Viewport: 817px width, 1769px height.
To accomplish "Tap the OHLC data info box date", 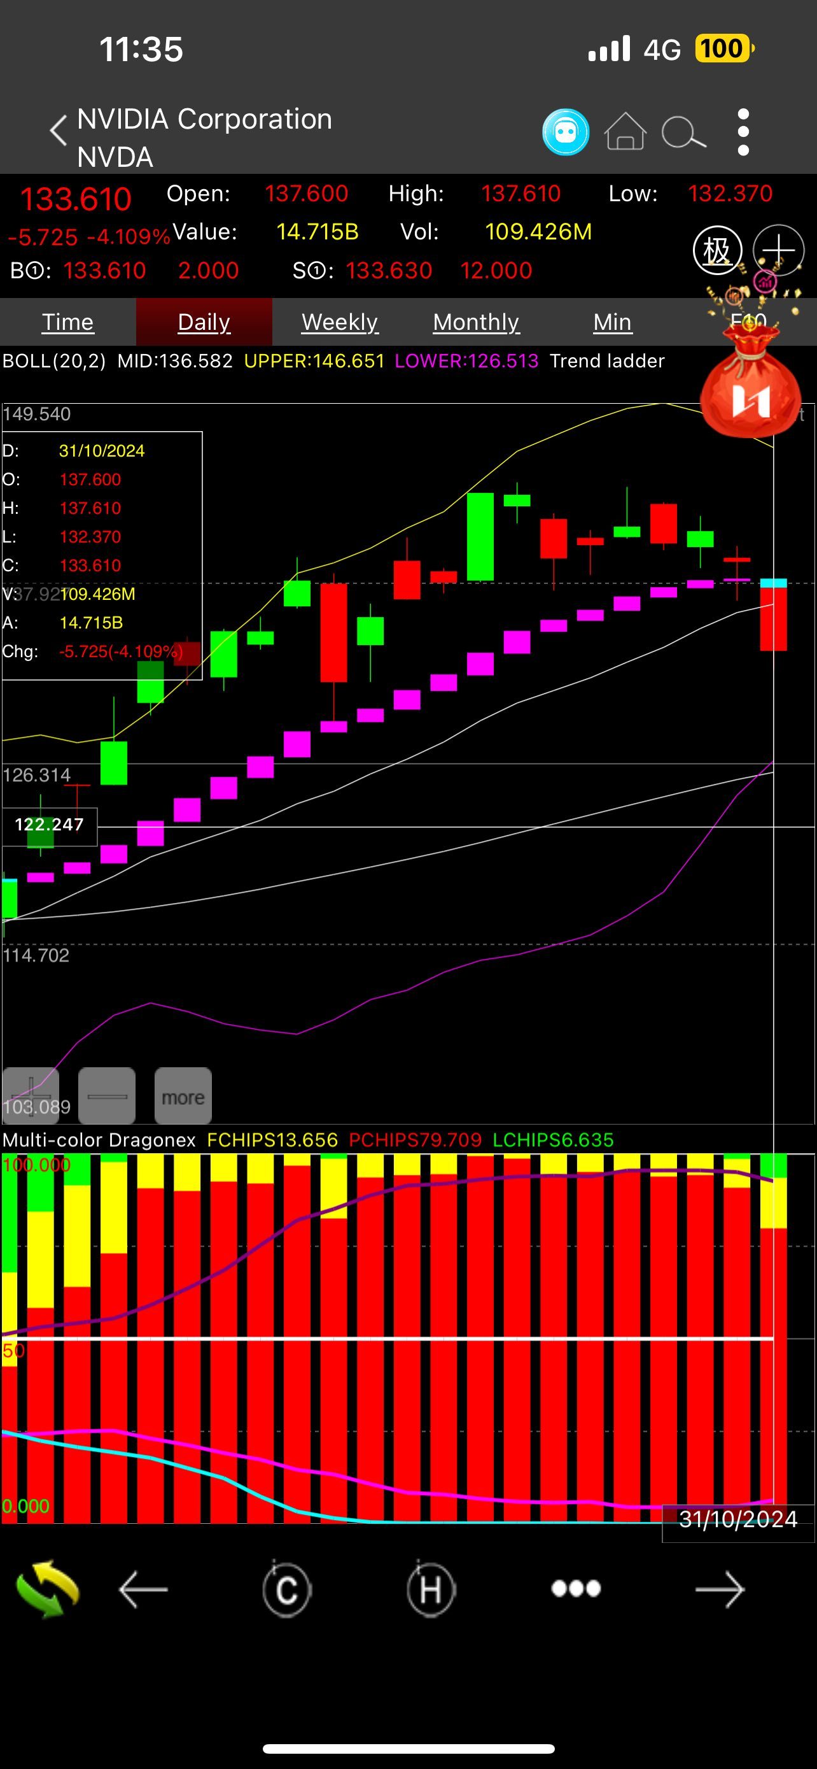I will [x=102, y=450].
